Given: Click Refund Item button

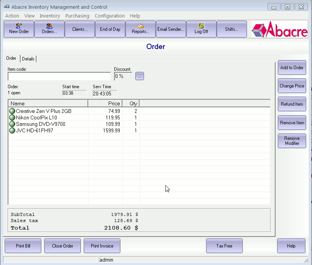Looking at the screenshot, I should tap(292, 104).
